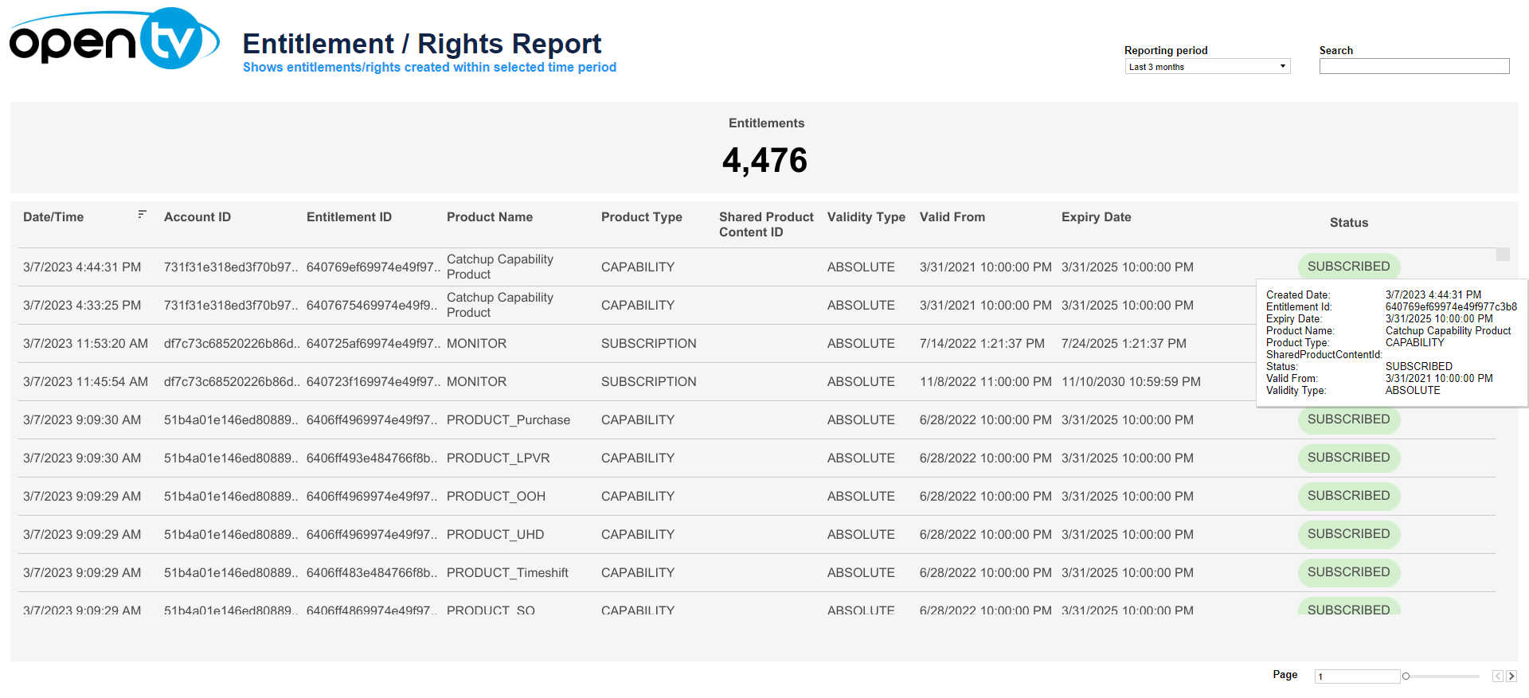1529x698 pixels.
Task: Open the Reporting period dropdown
Action: 1206,67
